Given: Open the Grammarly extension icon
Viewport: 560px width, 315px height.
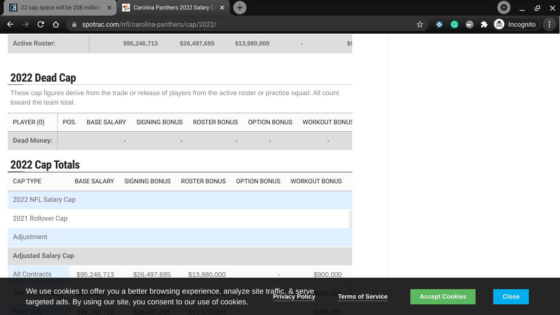Looking at the screenshot, I should click(454, 25).
